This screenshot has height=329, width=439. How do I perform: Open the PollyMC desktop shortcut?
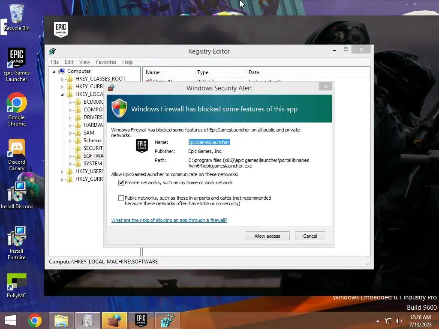coord(17,286)
